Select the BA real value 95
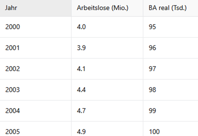The height and width of the screenshot is (136, 198). pyautogui.click(x=171, y=27)
